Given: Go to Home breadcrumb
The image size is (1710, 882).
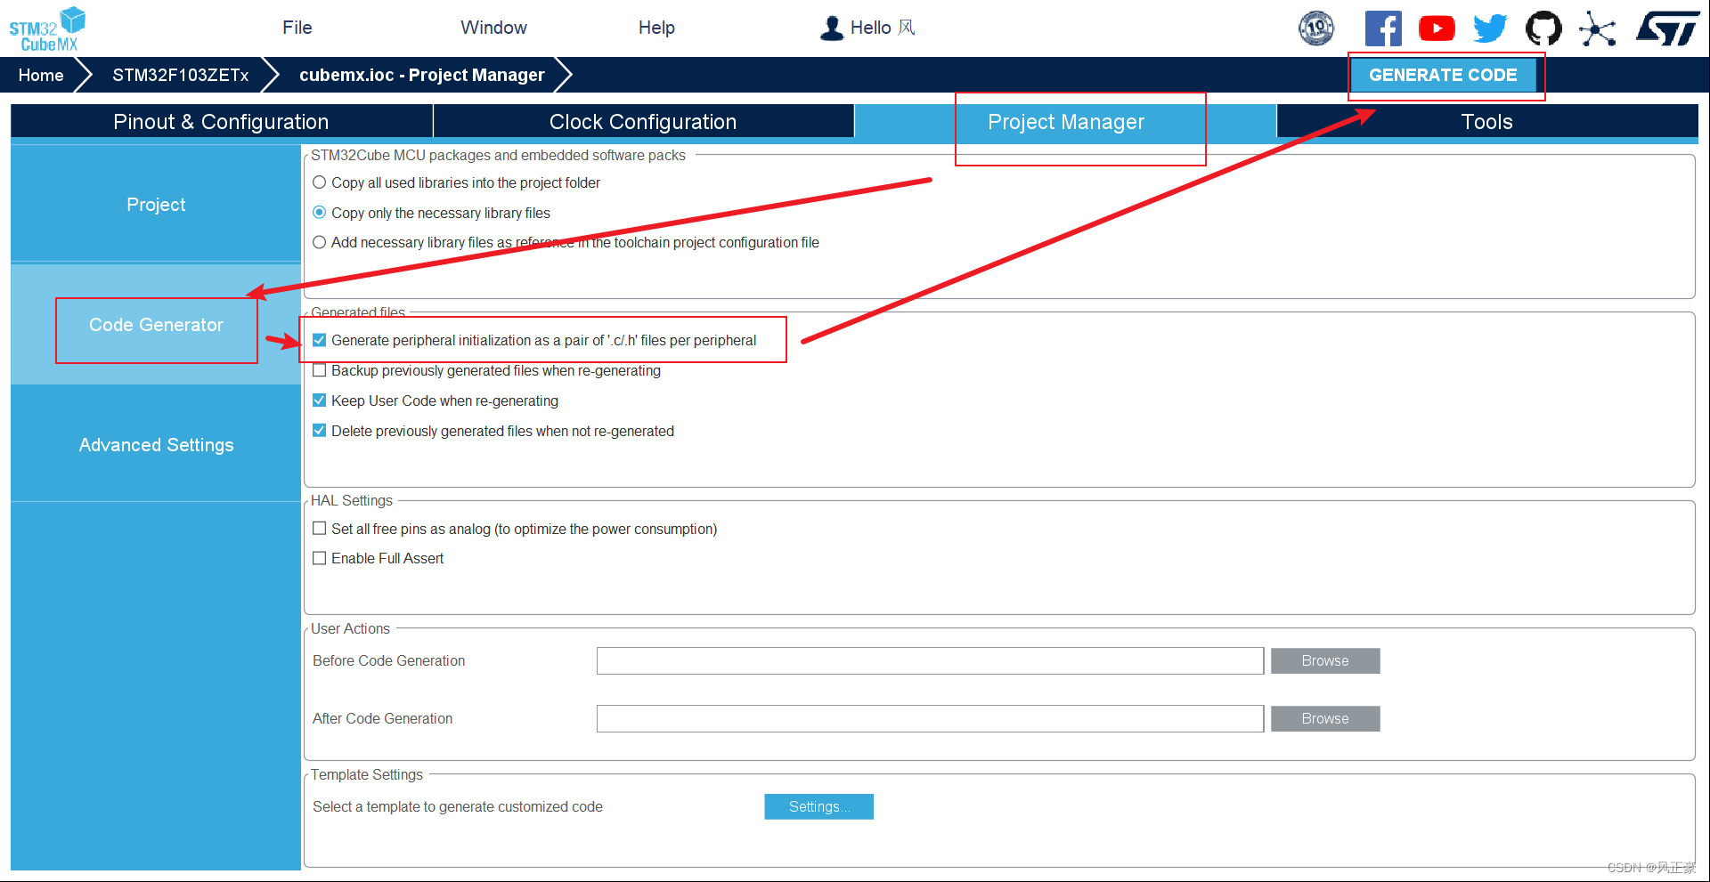Looking at the screenshot, I should (41, 75).
